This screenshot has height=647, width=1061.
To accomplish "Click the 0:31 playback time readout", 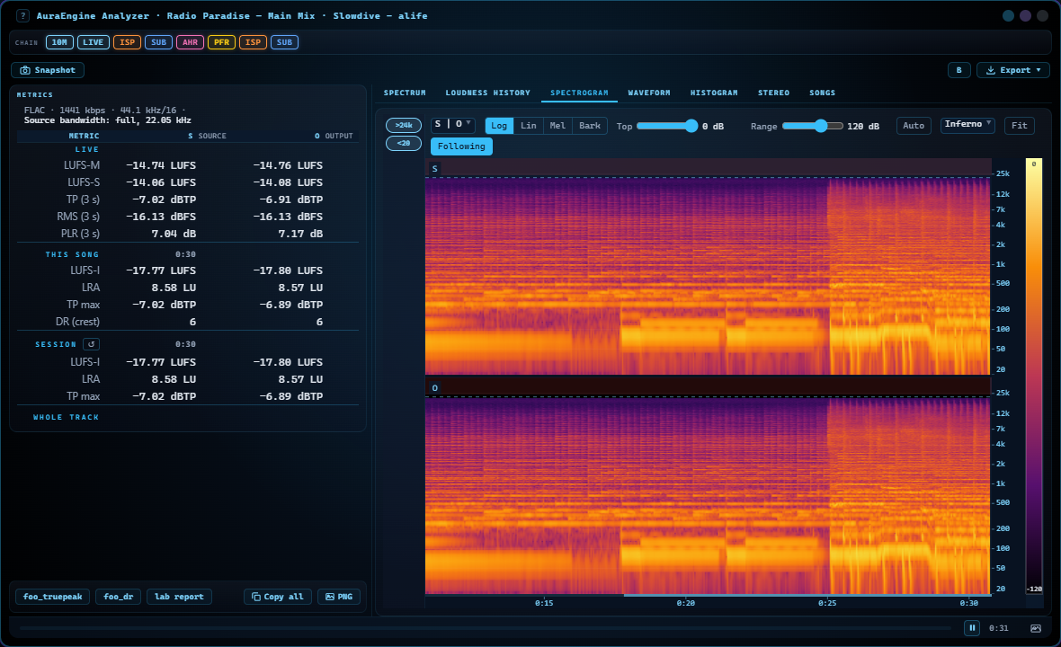I will coord(998,628).
